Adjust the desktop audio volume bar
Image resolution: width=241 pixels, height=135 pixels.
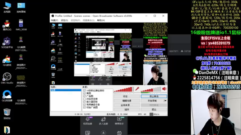(151, 89)
